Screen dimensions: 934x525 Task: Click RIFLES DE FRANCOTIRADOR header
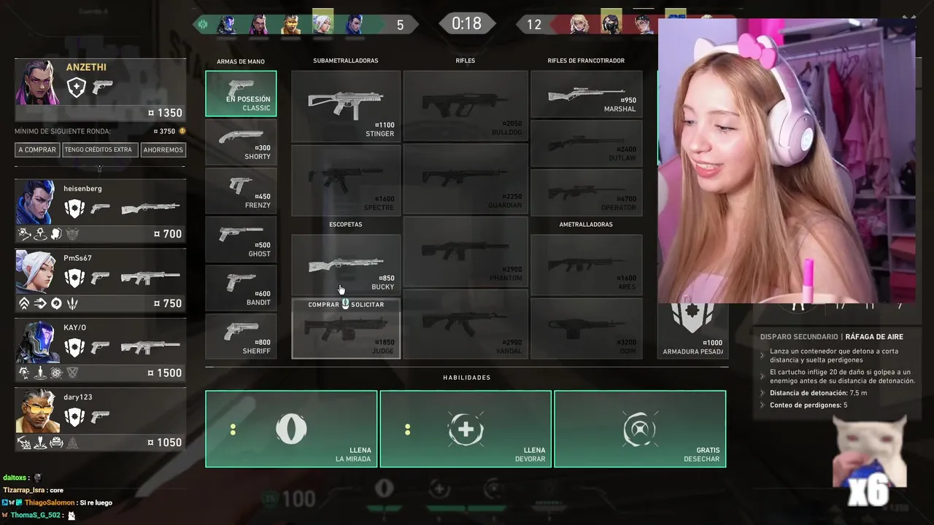tap(586, 61)
